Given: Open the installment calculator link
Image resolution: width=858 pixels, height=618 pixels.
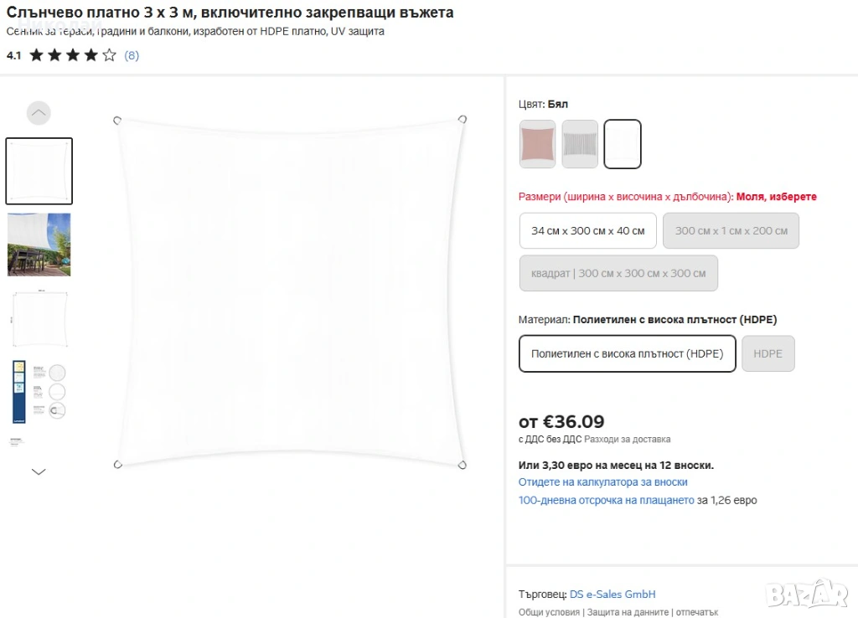Looking at the screenshot, I should pyautogui.click(x=603, y=482).
